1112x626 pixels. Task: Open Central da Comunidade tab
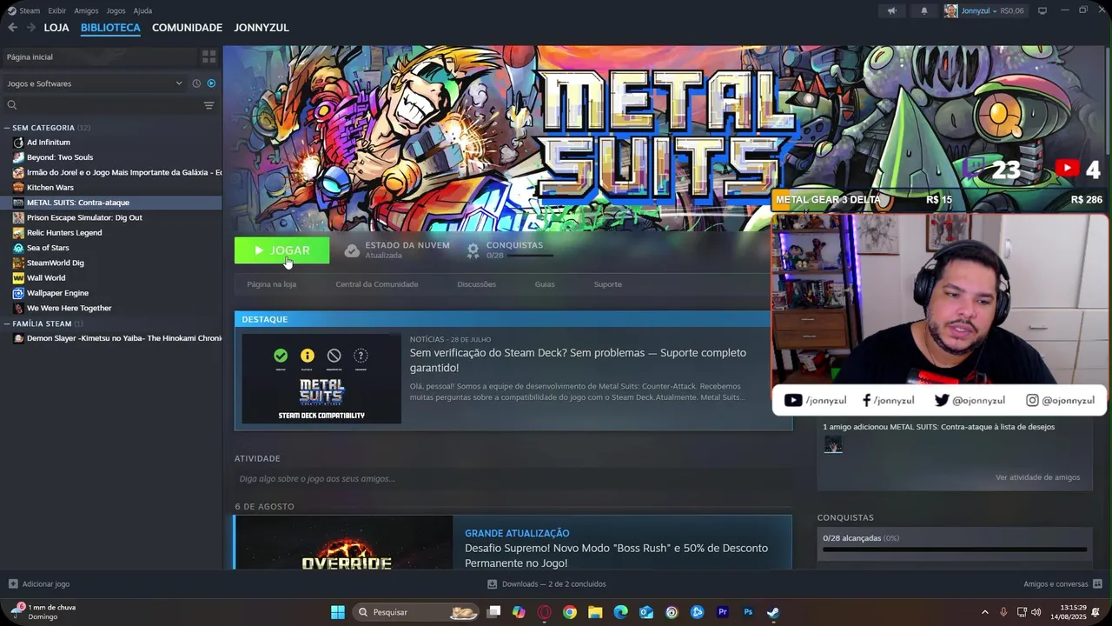[377, 284]
